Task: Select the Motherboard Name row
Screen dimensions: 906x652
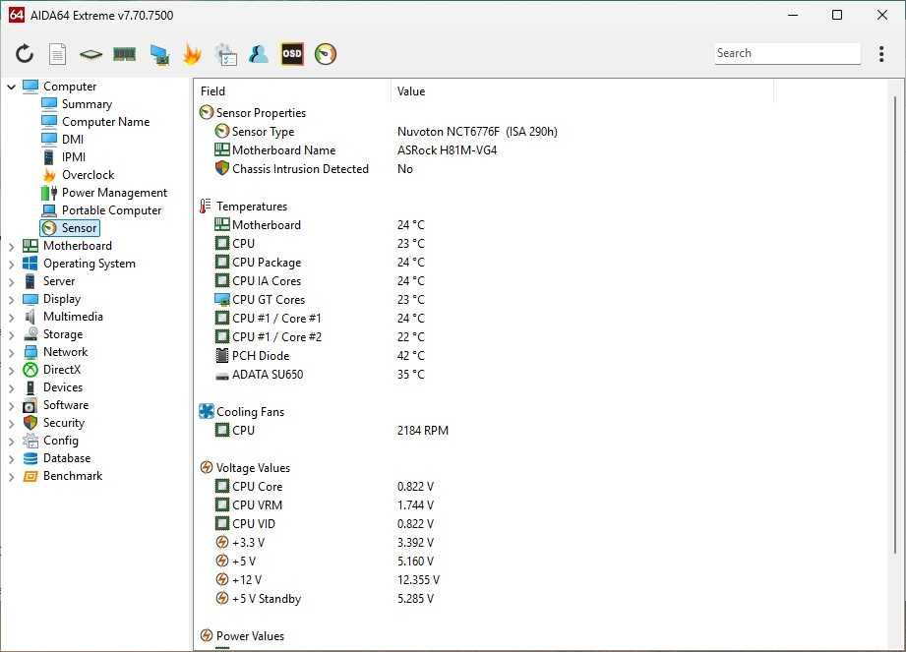Action: point(356,150)
